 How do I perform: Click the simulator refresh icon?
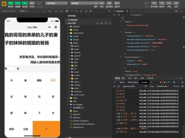[44, 11]
